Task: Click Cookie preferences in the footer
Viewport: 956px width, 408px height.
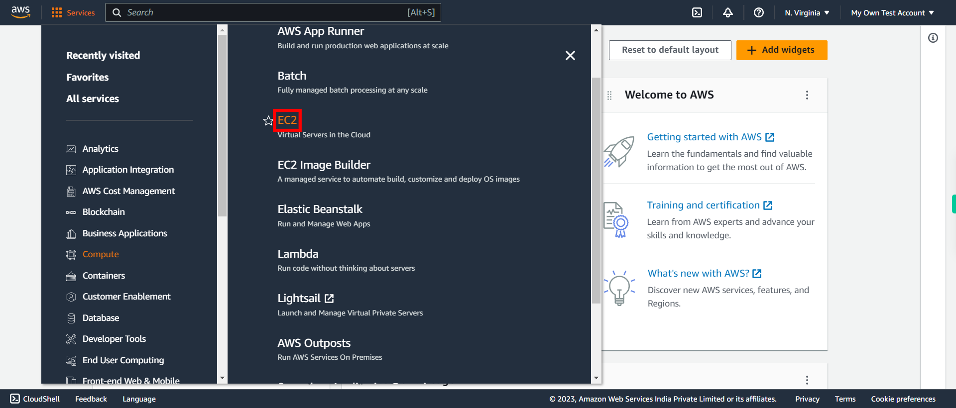Action: [903, 399]
